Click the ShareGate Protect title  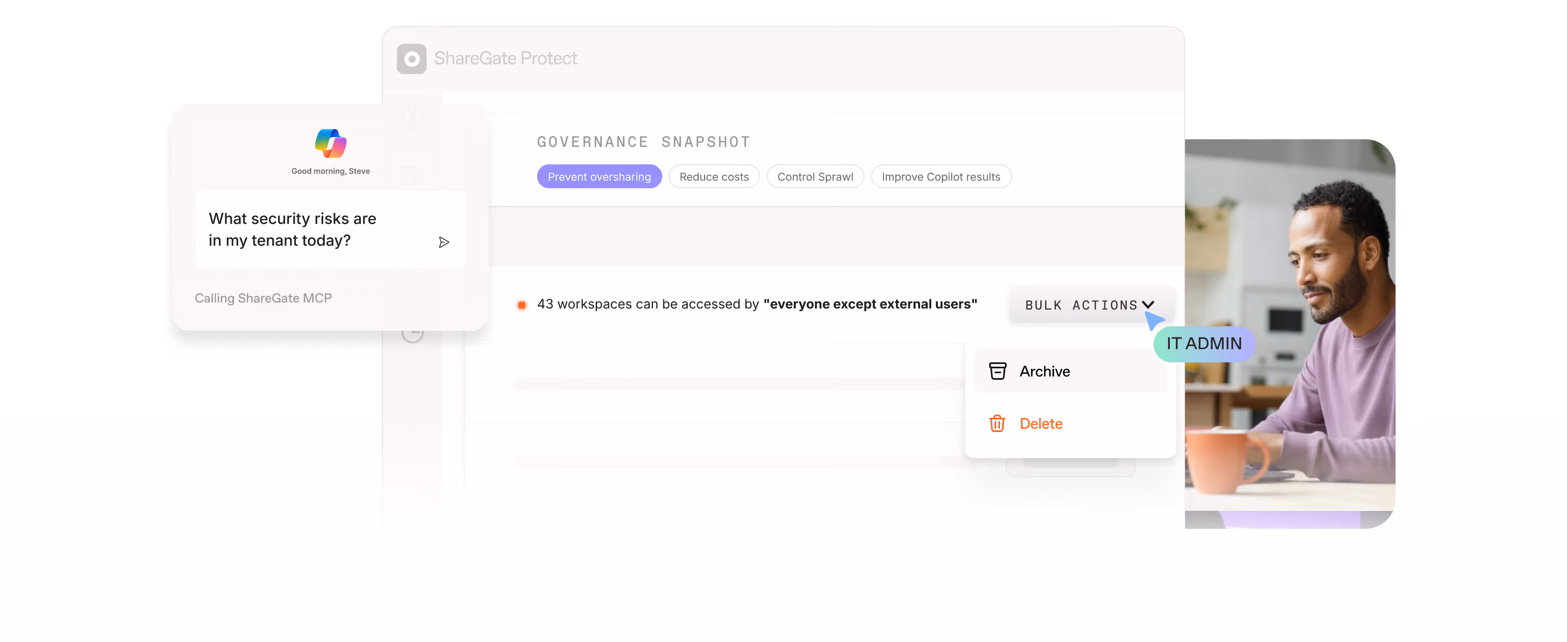(505, 58)
